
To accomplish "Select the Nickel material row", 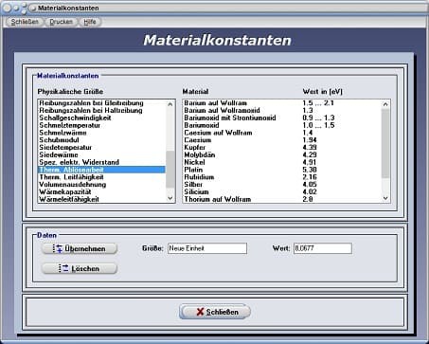I will [x=282, y=162].
